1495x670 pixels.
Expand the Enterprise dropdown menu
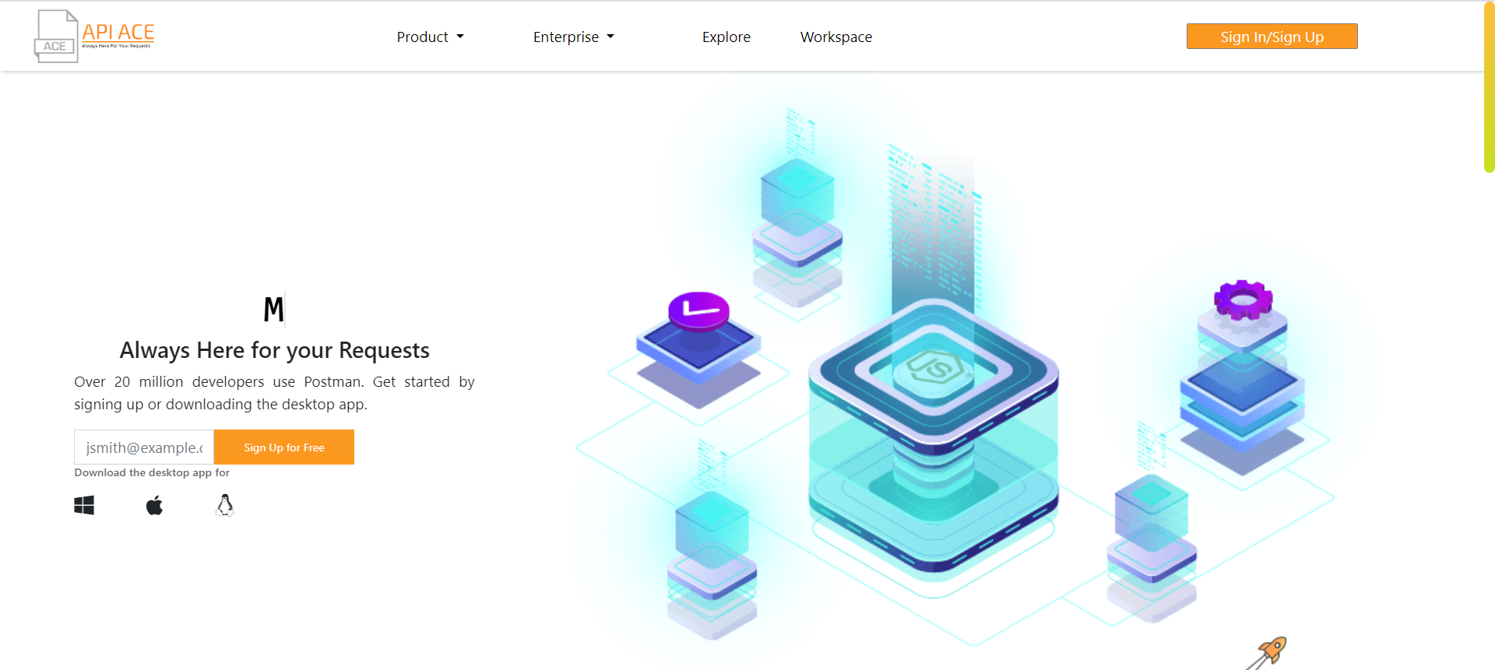(566, 37)
